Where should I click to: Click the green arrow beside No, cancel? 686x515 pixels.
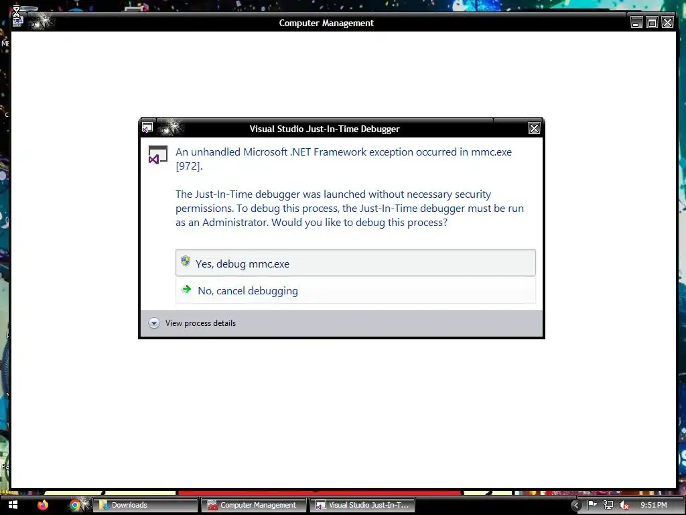(x=186, y=289)
